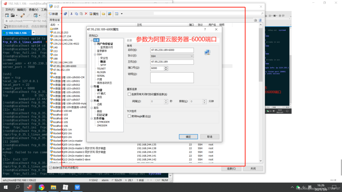The height and width of the screenshot is (192, 342).
Task: Enable 使用Nagle算法 checkbox
Action: click(129, 116)
